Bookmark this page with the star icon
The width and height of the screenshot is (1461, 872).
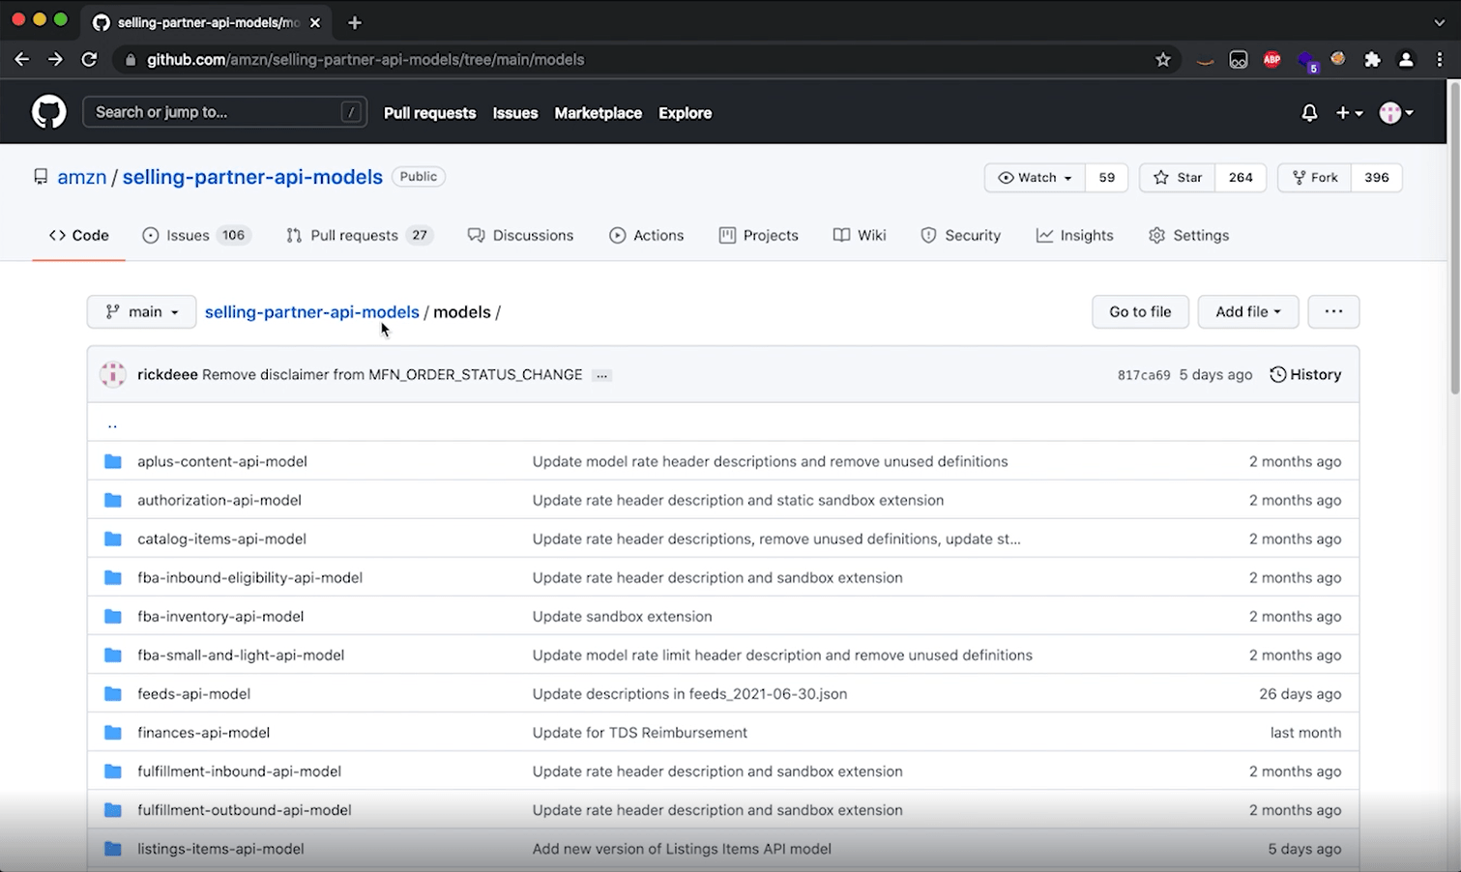click(x=1163, y=60)
